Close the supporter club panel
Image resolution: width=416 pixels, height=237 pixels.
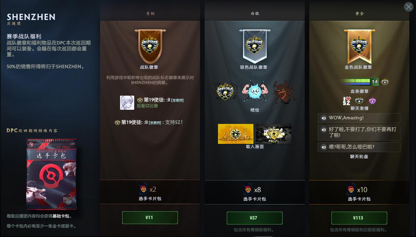[408, 7]
